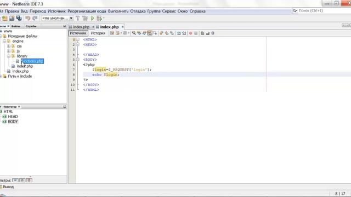Screen dimensions: 351x197
Task: Open the Вид menu
Action: click(24, 11)
